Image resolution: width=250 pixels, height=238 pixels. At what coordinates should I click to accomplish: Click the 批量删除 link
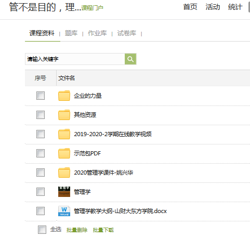coord(77,230)
